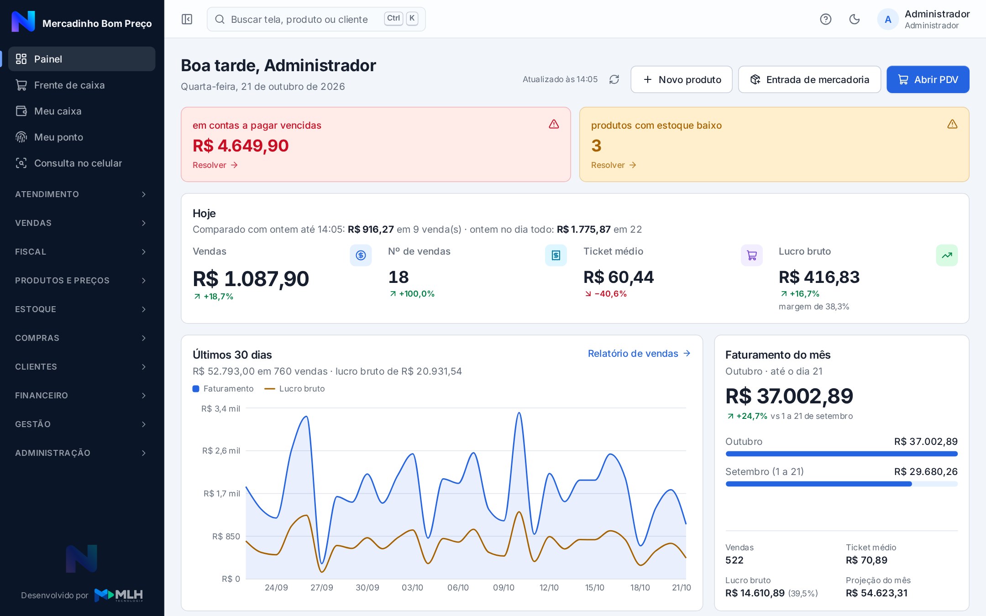Click Entrada de mercadoria button

point(809,79)
